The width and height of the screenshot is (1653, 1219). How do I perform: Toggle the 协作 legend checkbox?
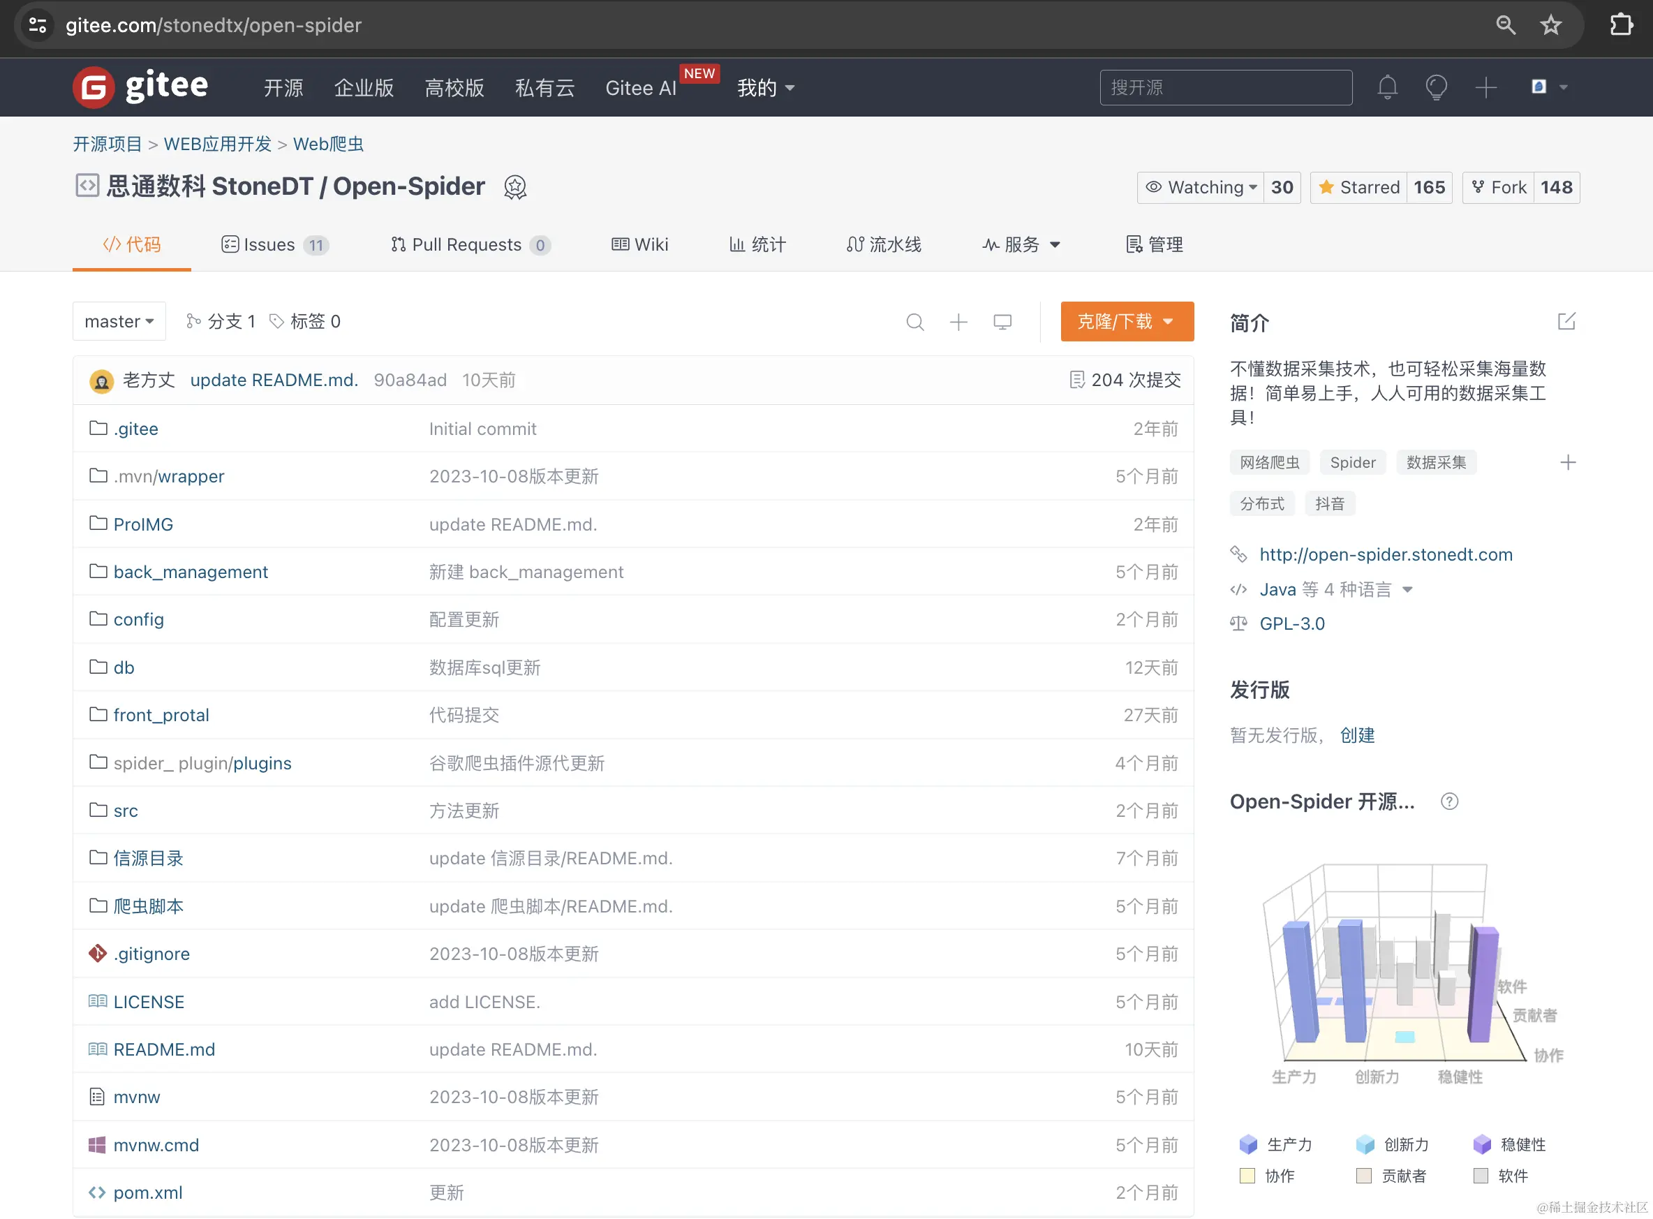click(1247, 1176)
